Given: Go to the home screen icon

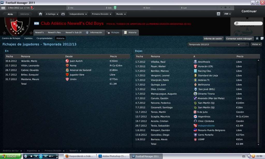Looking at the screenshot, I should click(40, 14).
